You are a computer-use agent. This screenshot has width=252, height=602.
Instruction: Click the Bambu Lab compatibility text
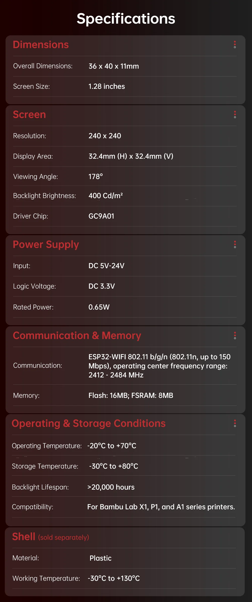coord(161,507)
